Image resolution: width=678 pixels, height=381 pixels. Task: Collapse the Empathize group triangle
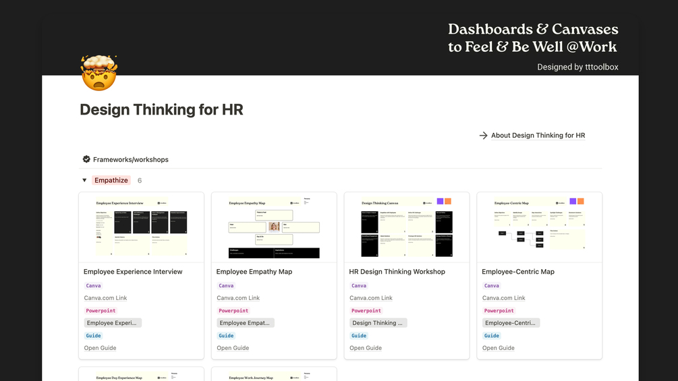[84, 180]
